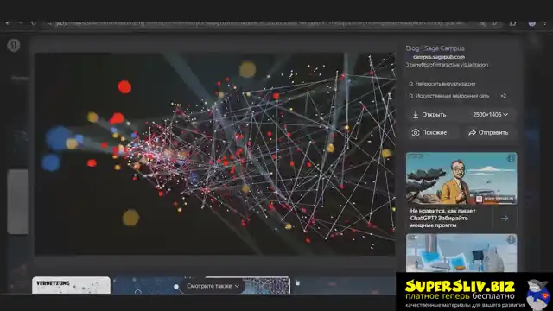Click the browser address bar
553x311 pixels.
click(x=259, y=23)
